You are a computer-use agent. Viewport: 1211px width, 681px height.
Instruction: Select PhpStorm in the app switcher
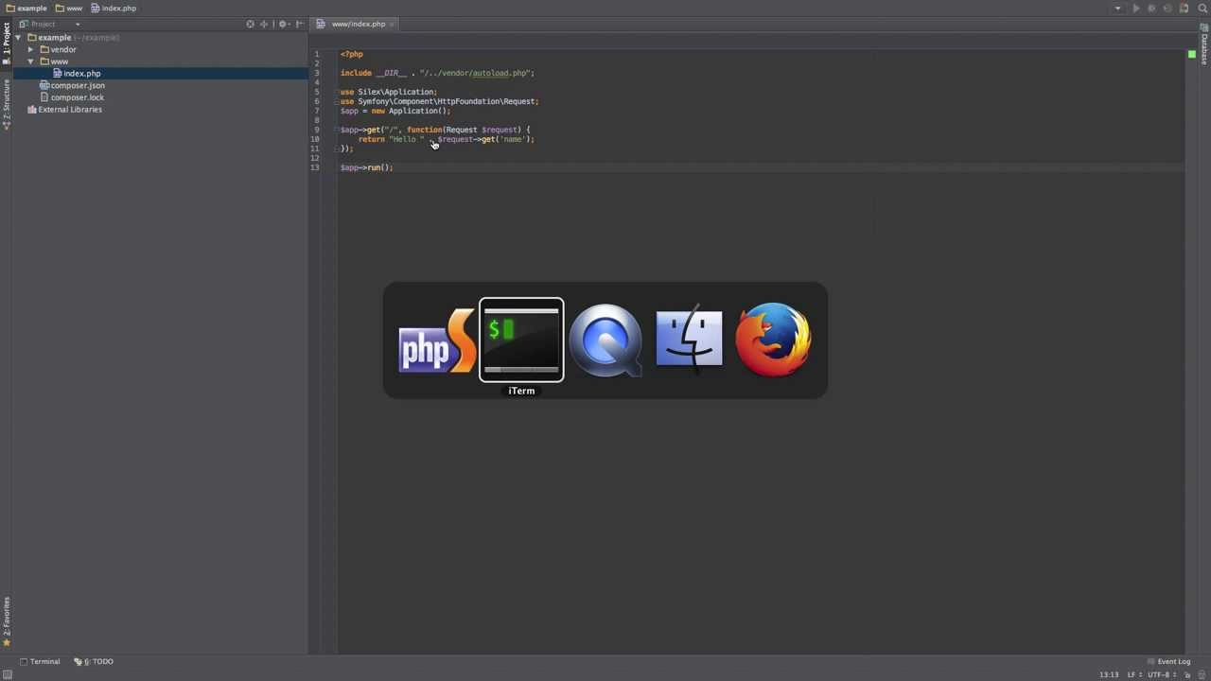point(436,341)
